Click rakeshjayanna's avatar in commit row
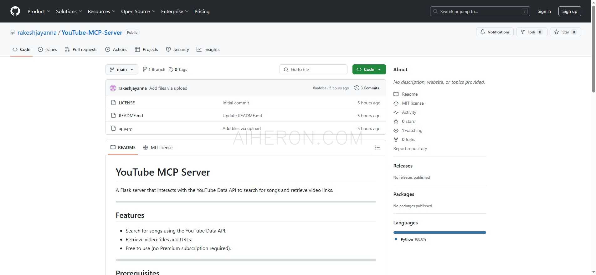Screen dimensions: 596x275 [x=113, y=88]
